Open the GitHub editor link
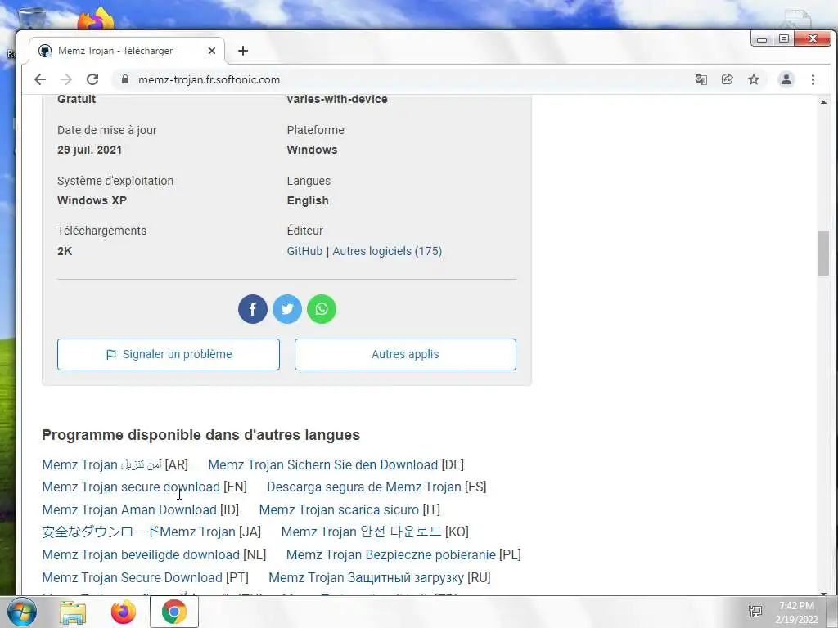The height and width of the screenshot is (628, 838). [x=304, y=251]
